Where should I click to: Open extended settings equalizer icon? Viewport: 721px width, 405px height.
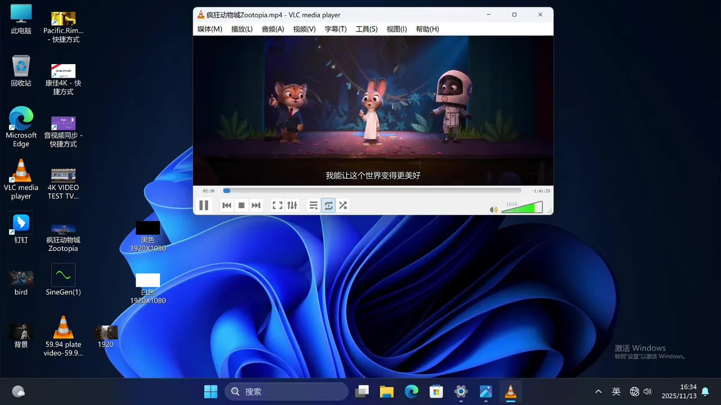(292, 205)
